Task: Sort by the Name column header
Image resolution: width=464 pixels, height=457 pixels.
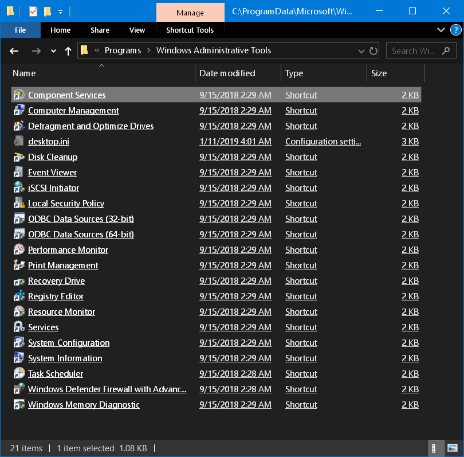Action: click(103, 73)
